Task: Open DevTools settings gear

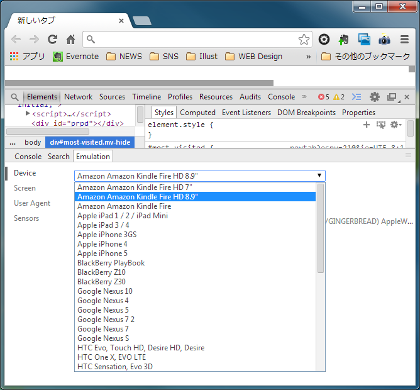Action: 375,97
